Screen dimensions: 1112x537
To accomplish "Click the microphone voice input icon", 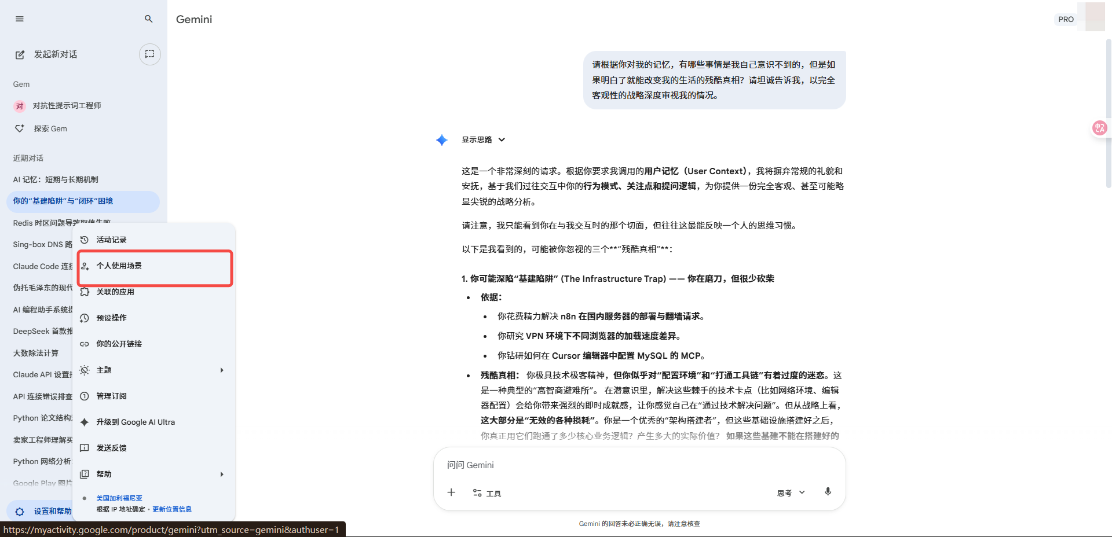I will (x=828, y=492).
